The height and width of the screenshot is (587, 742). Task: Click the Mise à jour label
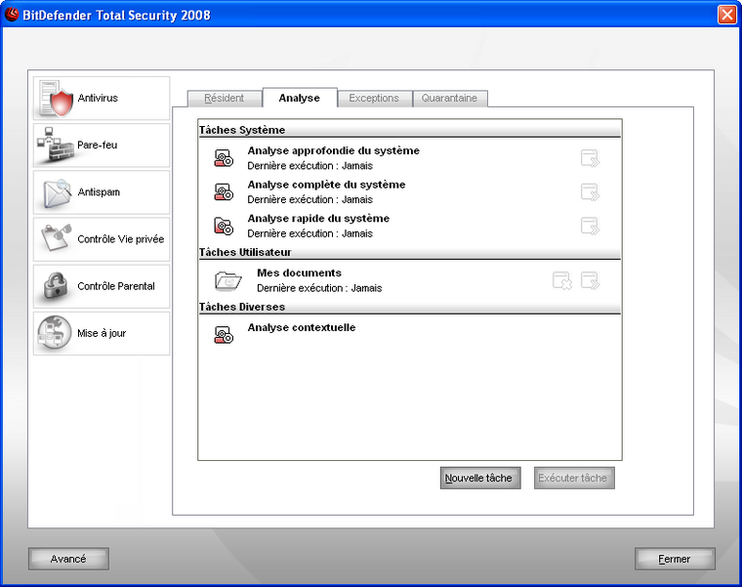(102, 333)
